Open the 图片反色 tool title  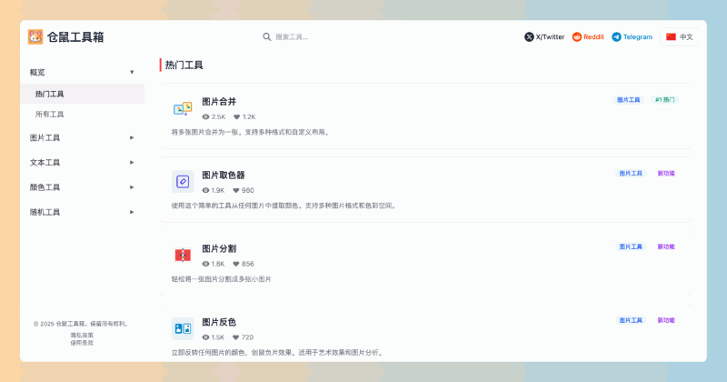tap(219, 322)
